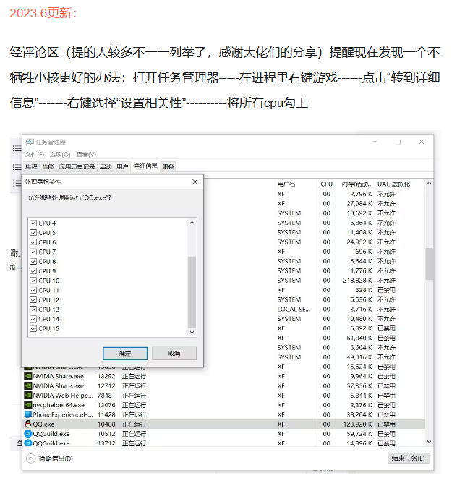457x478 pixels.
Task: Switch to the 服务 tab
Action: pos(168,167)
